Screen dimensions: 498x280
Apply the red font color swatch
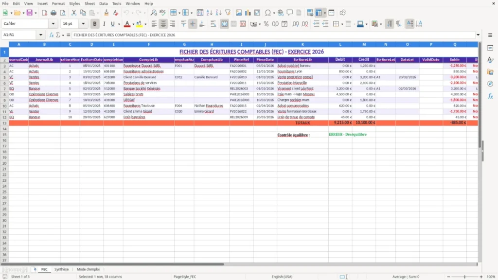coord(127,24)
